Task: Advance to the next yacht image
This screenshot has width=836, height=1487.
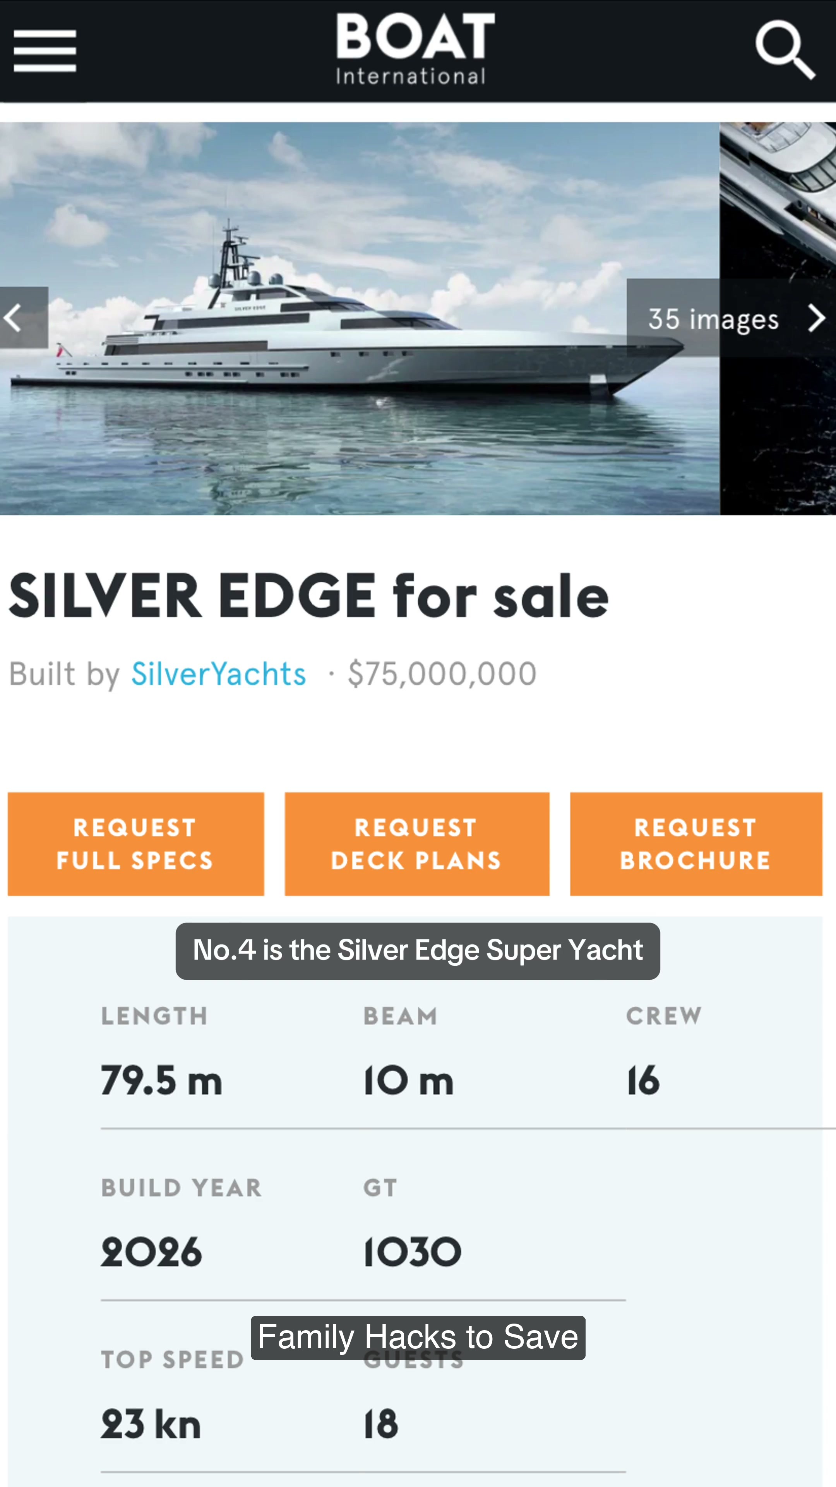Action: [816, 318]
